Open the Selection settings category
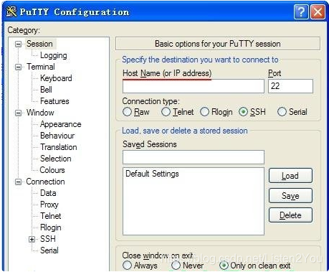The width and height of the screenshot is (329, 272). 56,159
